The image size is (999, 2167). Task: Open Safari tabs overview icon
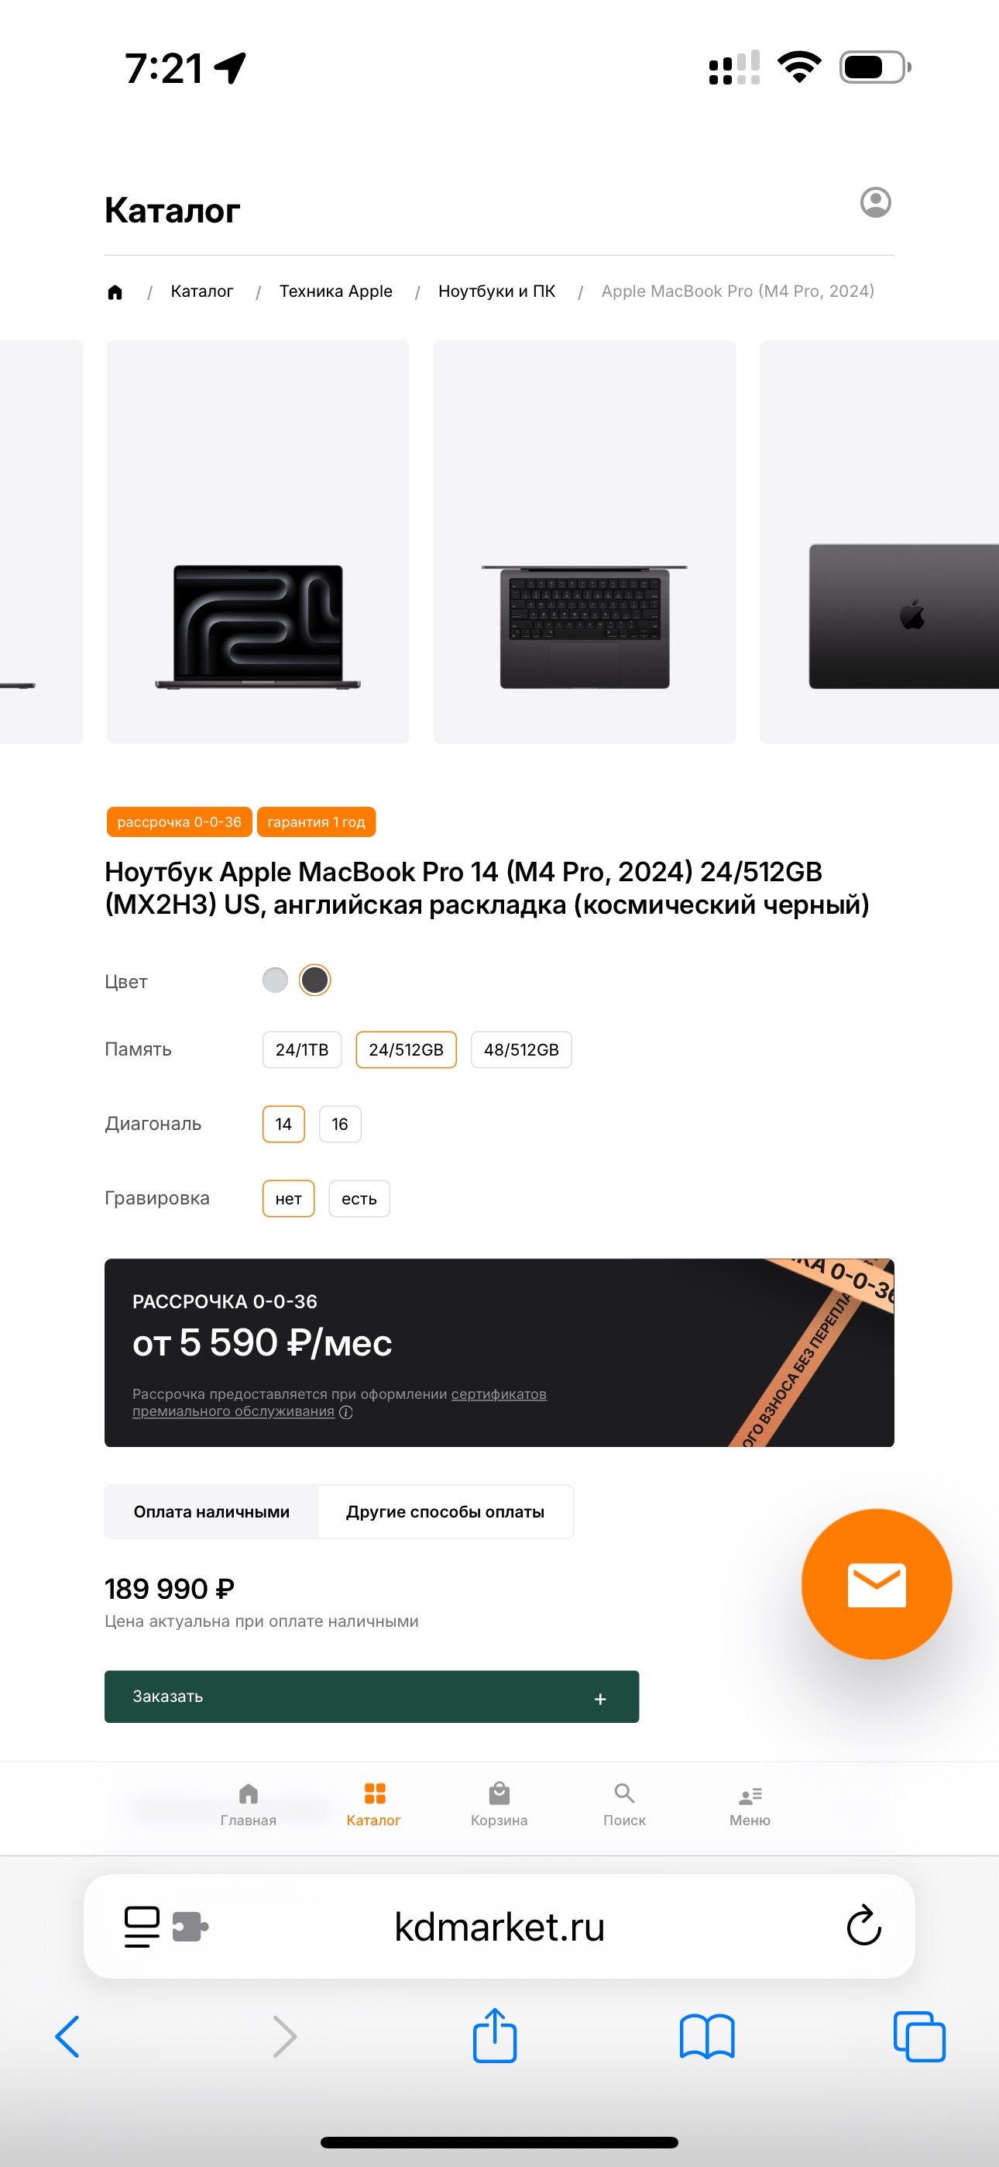[919, 2037]
